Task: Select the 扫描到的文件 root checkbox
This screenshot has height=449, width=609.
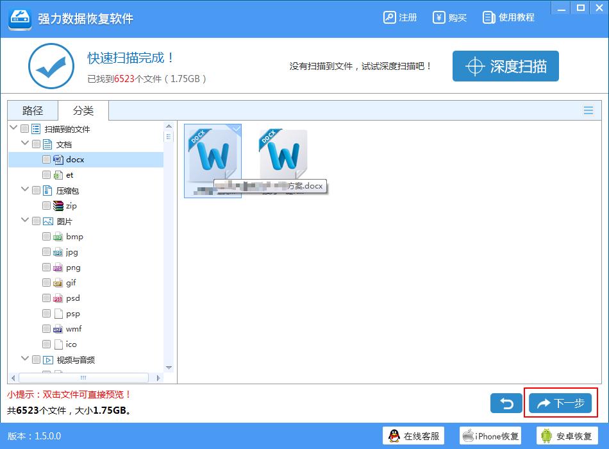Action: tap(25, 128)
